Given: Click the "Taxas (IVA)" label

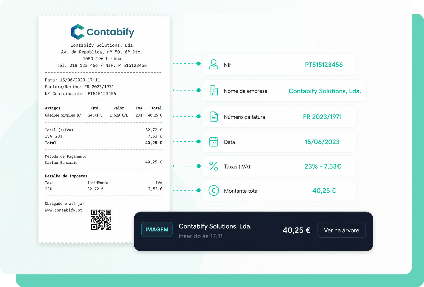Looking at the screenshot, I should pos(237,167).
